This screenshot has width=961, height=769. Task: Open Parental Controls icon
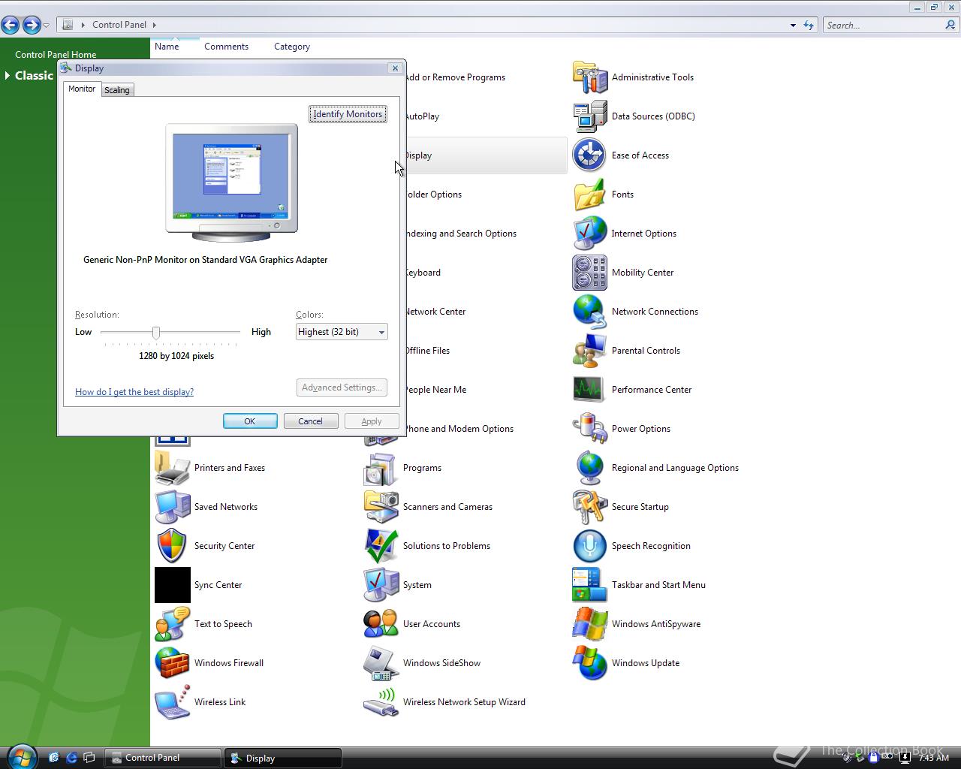589,351
